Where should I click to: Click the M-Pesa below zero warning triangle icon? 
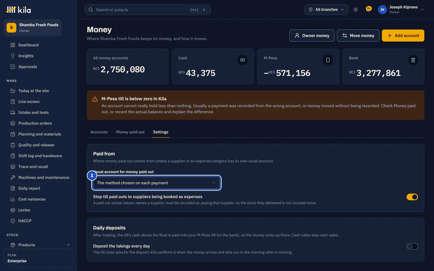click(95, 99)
